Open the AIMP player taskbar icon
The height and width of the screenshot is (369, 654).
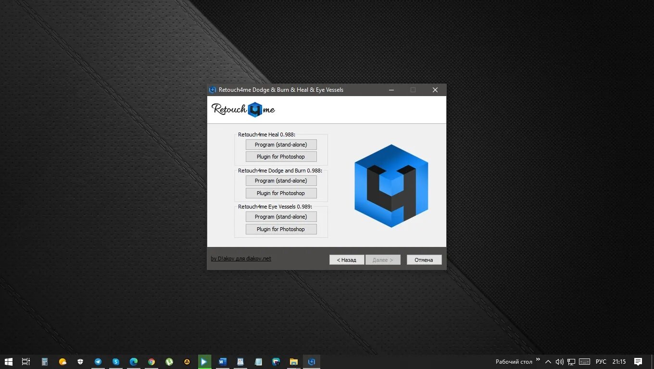pos(187,362)
